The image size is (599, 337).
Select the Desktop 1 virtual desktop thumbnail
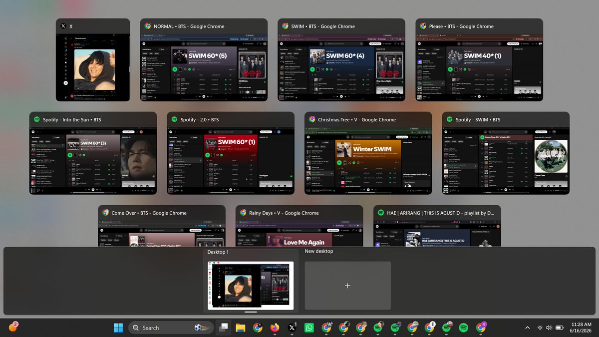coord(251,285)
